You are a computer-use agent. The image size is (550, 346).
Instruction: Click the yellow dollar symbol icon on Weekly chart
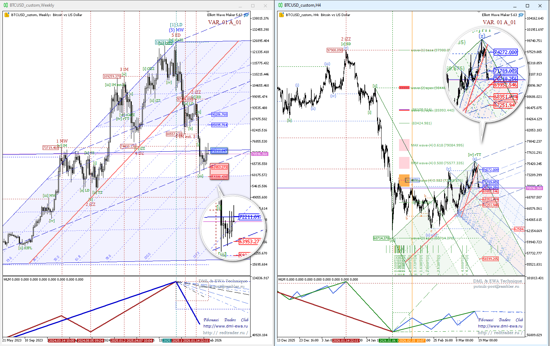7,15
